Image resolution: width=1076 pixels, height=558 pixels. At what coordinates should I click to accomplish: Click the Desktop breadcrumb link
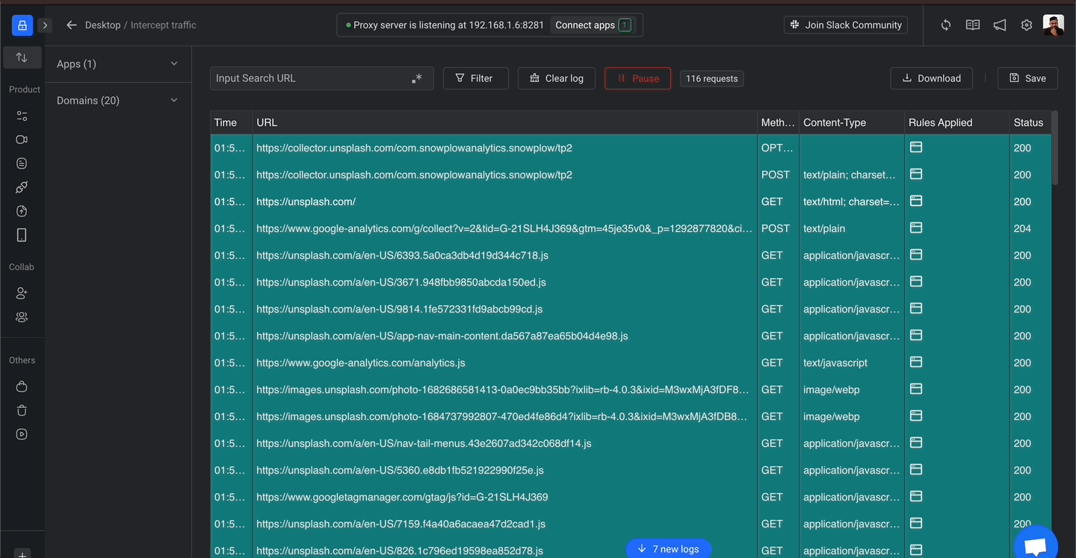coord(102,25)
